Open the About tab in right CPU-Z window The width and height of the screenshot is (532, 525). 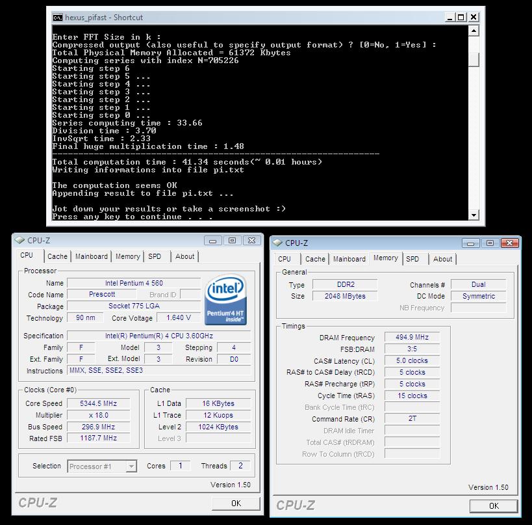tap(442, 260)
